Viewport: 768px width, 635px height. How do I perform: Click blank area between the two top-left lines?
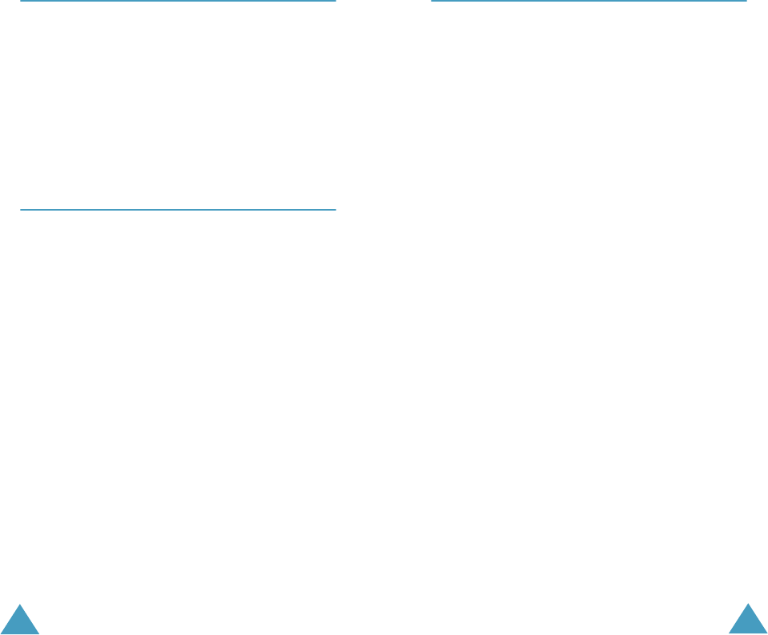tap(178, 105)
